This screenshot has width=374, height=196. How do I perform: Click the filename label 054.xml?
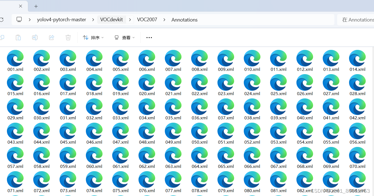click(305, 142)
